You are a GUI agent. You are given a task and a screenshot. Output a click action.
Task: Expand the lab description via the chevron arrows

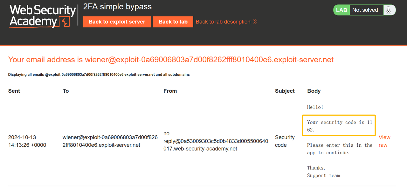255,22
